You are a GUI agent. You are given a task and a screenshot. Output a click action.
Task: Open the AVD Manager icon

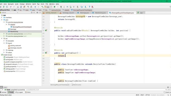pyautogui.click(x=77, y=7)
